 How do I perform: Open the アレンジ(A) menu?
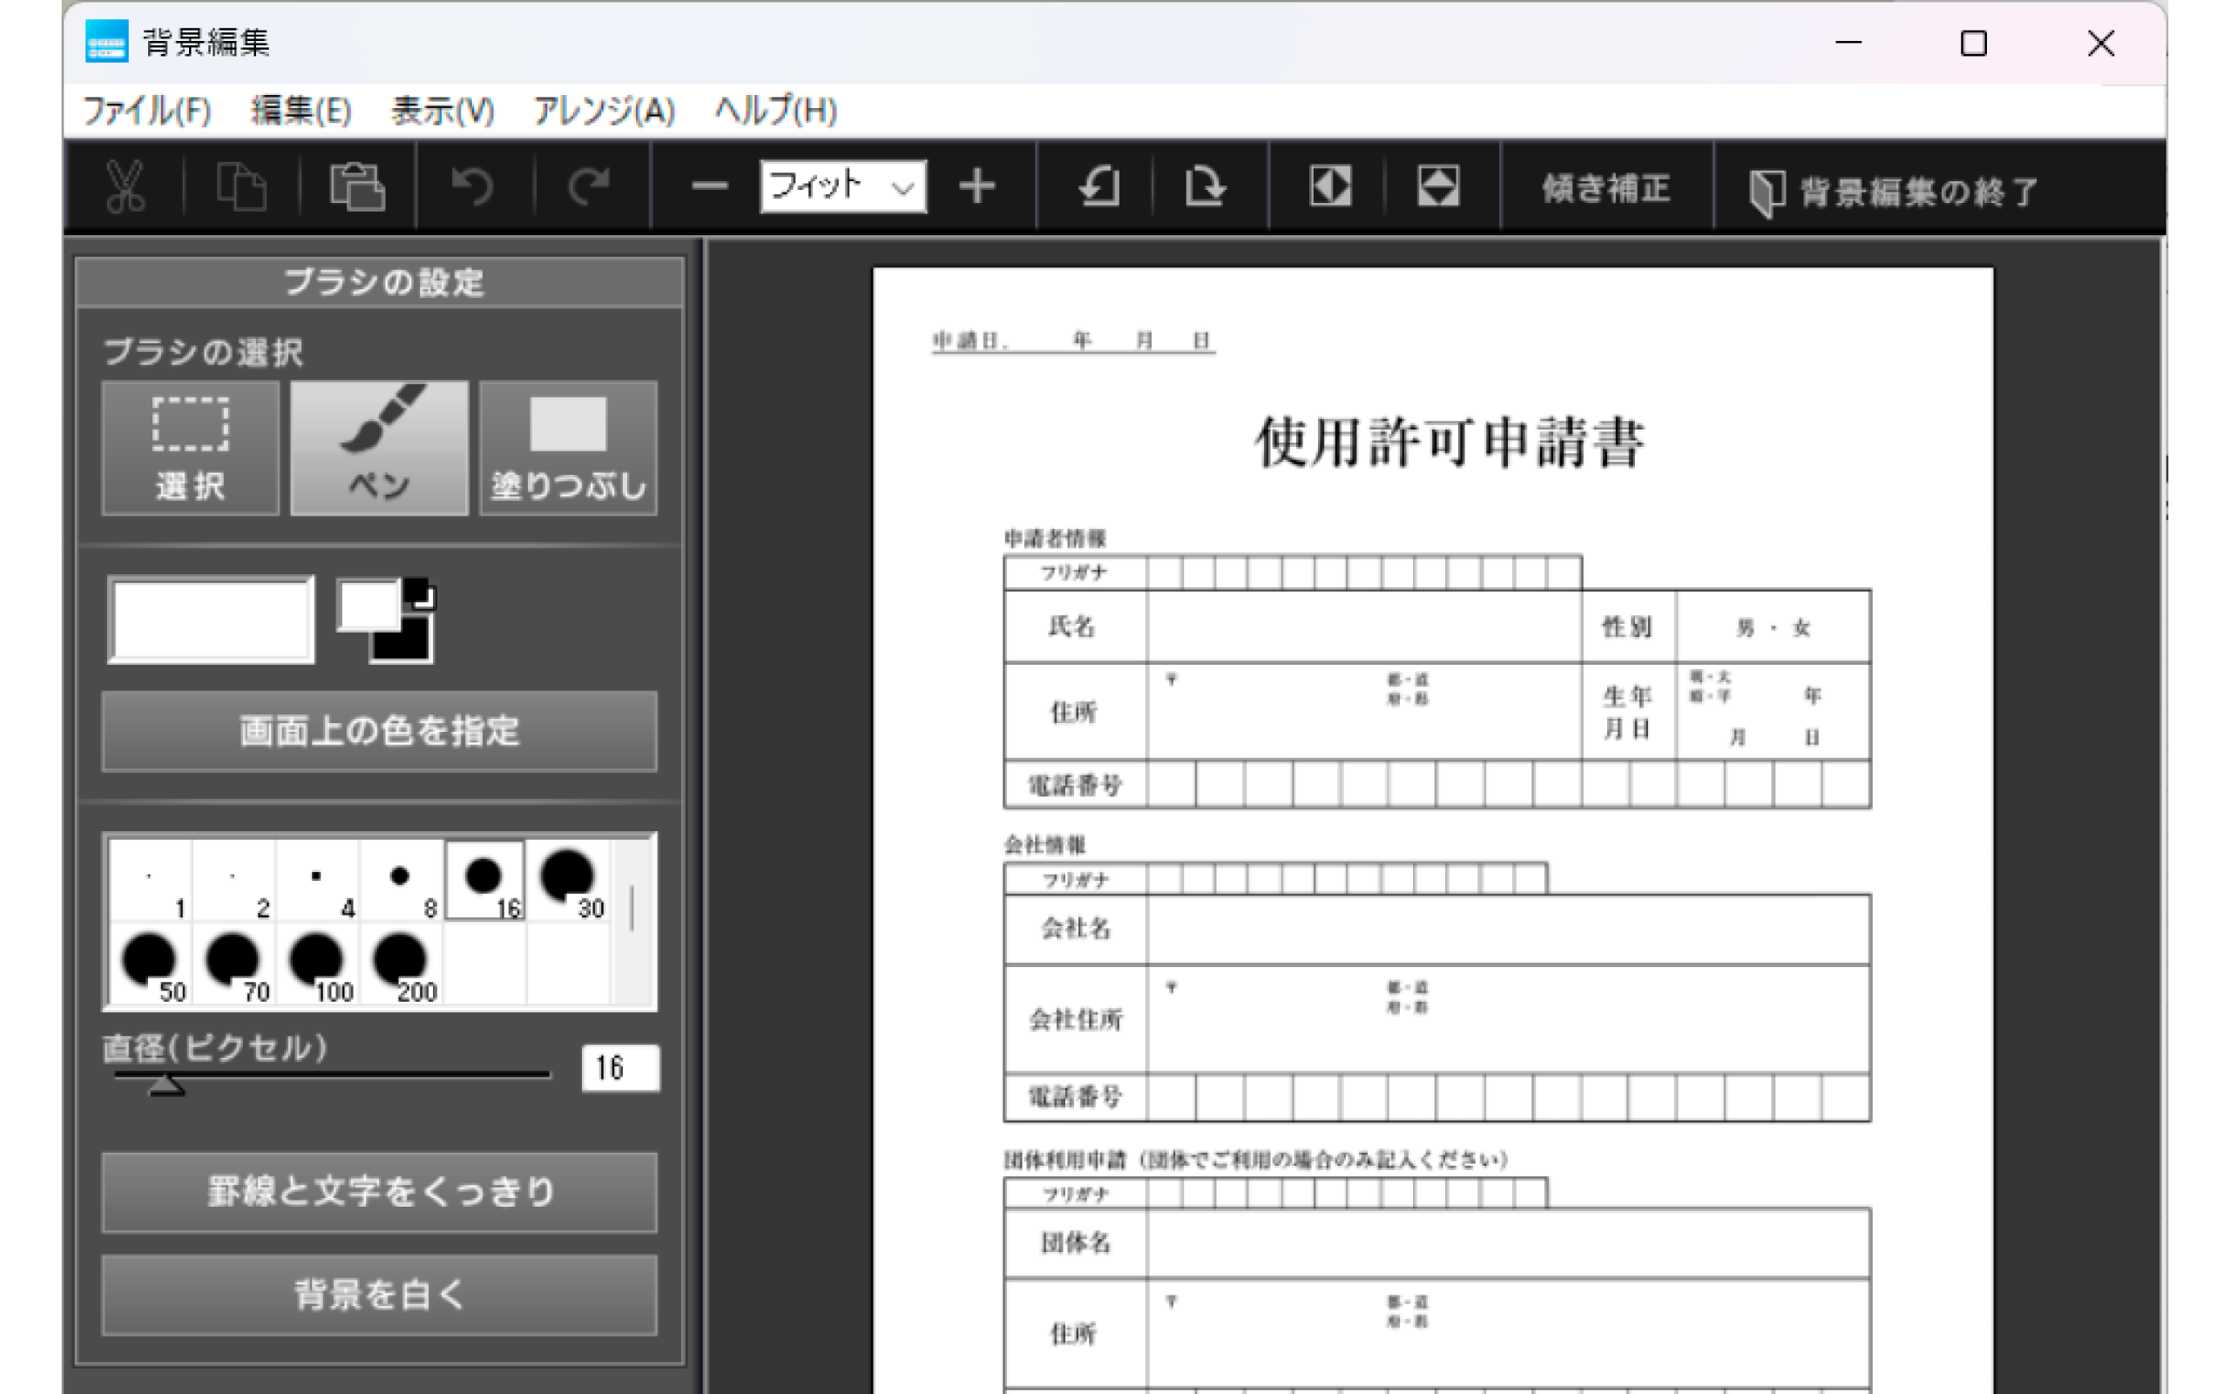click(x=604, y=111)
